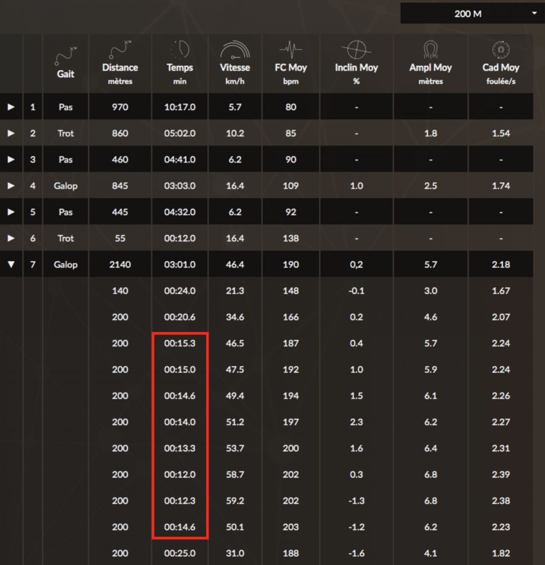Click the 203 heart rate value

pos(291,527)
